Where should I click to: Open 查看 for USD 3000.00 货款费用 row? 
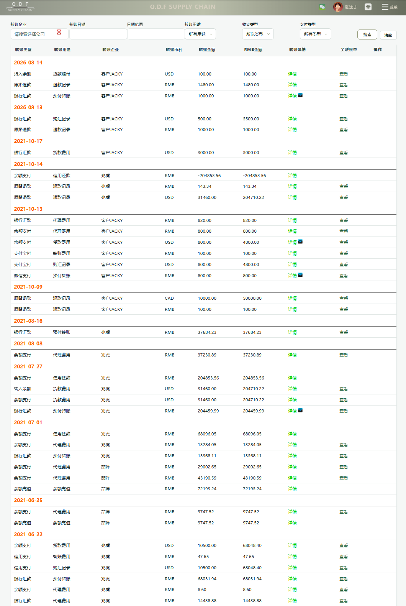click(344, 153)
